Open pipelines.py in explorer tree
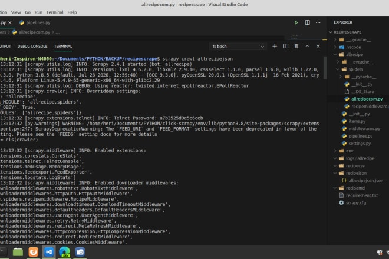Image resolution: width=389 pixels, height=259 pixels. pyautogui.click(x=361, y=136)
